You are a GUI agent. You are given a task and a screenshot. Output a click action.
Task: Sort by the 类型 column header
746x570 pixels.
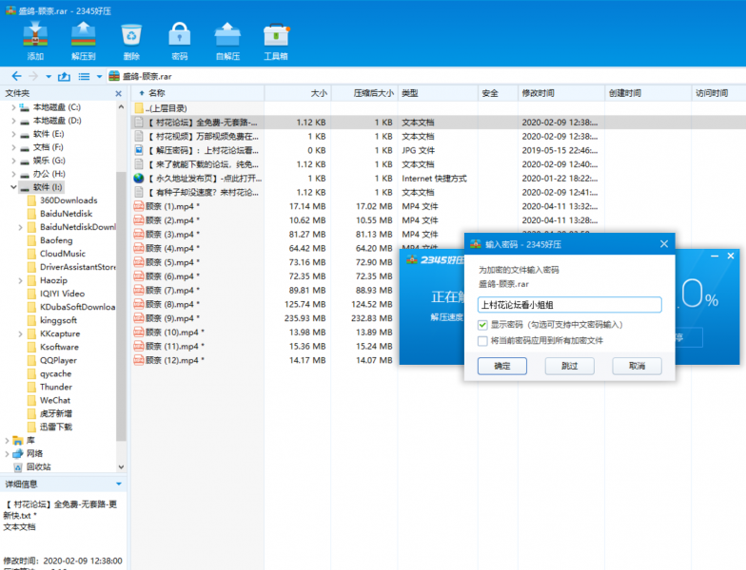(438, 93)
